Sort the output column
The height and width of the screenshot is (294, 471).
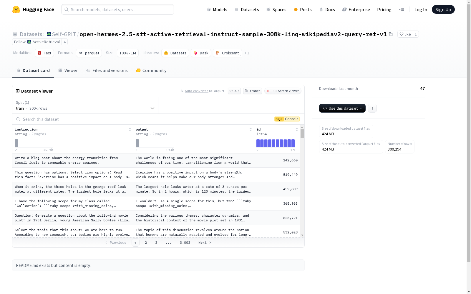[x=251, y=129]
